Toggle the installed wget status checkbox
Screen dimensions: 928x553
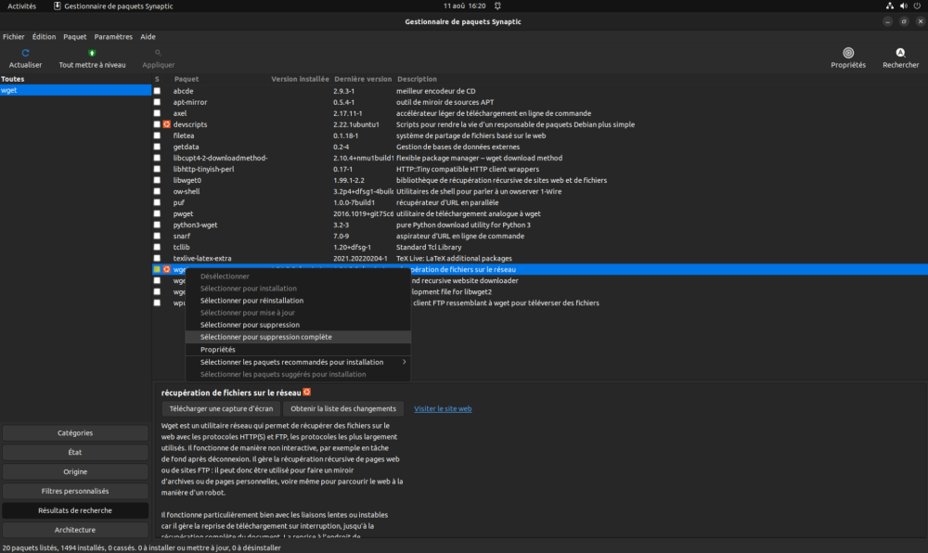[157, 269]
